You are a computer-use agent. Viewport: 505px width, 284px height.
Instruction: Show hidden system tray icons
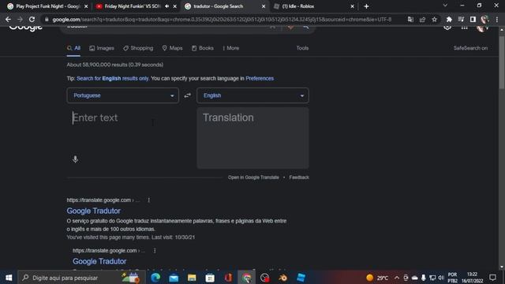(397, 278)
